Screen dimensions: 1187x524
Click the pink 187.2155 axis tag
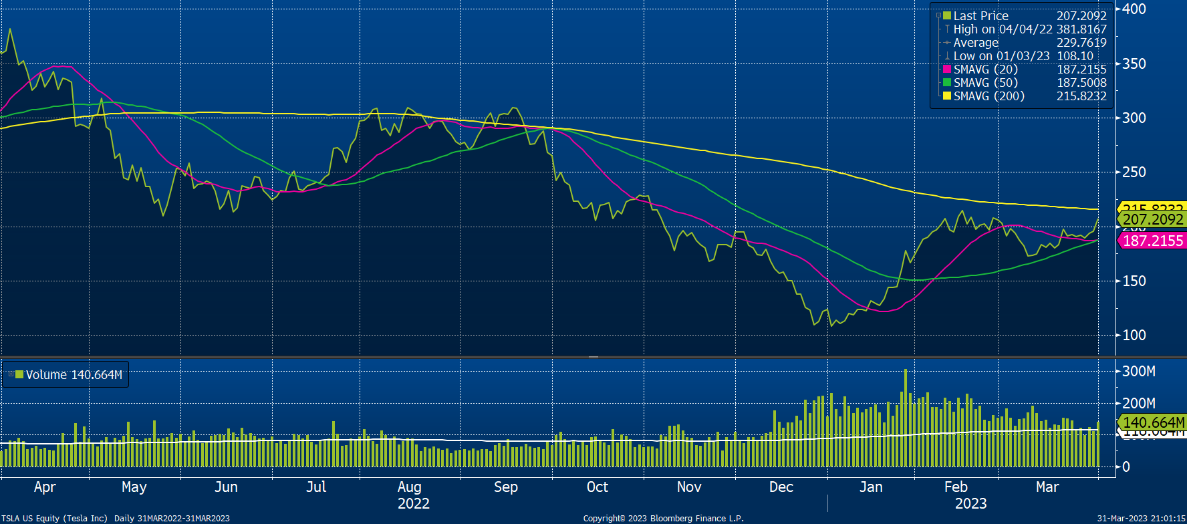pyautogui.click(x=1152, y=241)
